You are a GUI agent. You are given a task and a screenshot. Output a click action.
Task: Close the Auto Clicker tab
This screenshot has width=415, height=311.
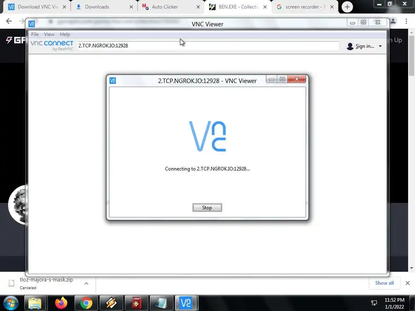click(x=198, y=7)
